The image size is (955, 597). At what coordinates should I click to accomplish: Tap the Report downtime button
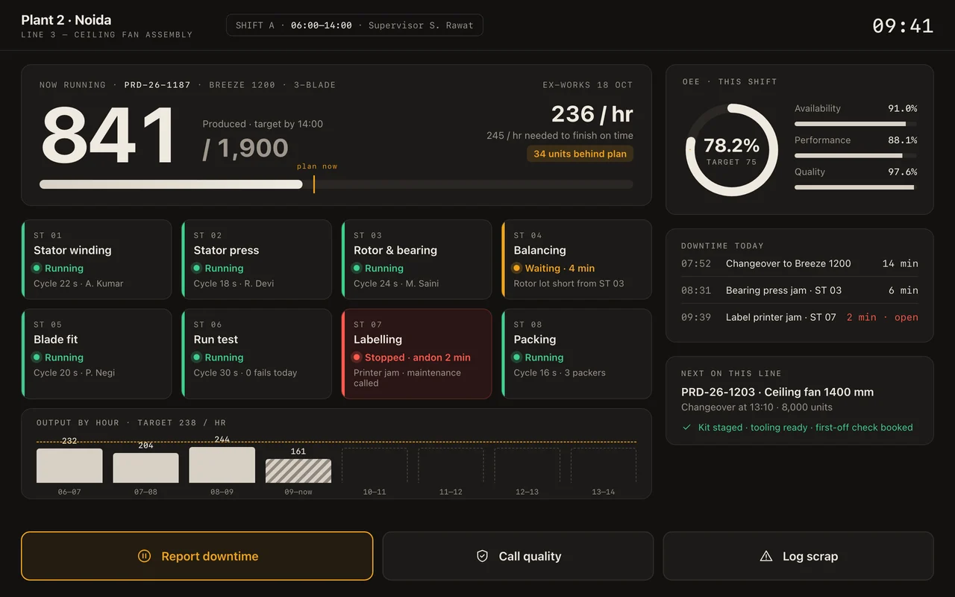pyautogui.click(x=197, y=556)
